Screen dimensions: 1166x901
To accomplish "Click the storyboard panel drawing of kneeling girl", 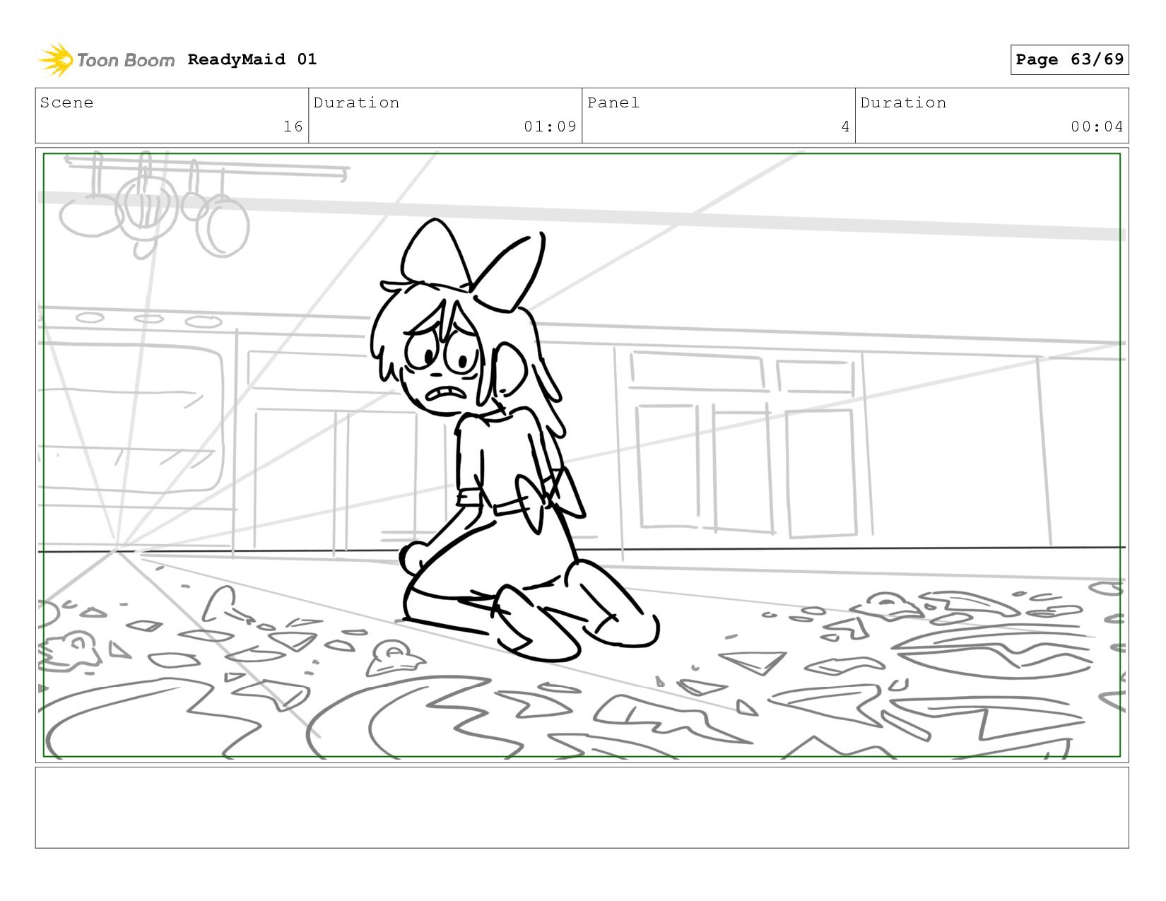I will point(582,455).
